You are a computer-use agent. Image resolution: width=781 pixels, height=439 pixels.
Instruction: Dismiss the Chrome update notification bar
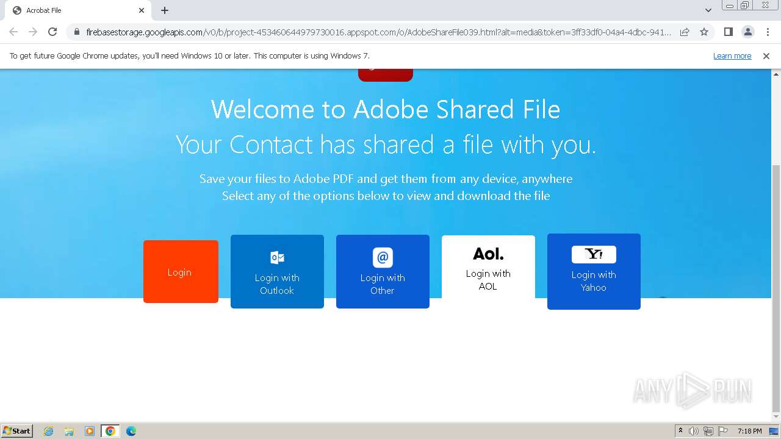click(766, 55)
